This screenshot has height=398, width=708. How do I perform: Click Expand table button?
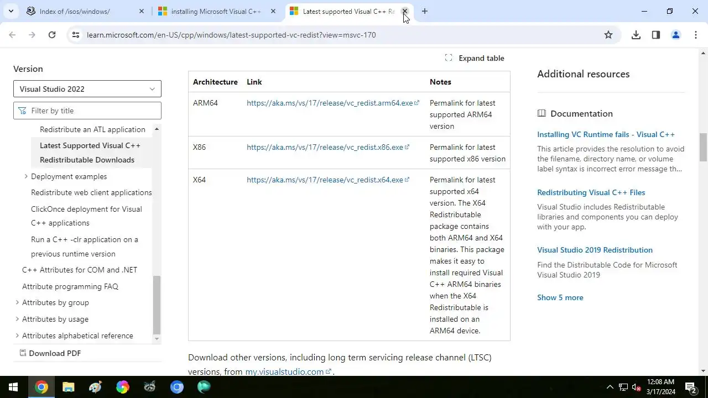coord(475,58)
